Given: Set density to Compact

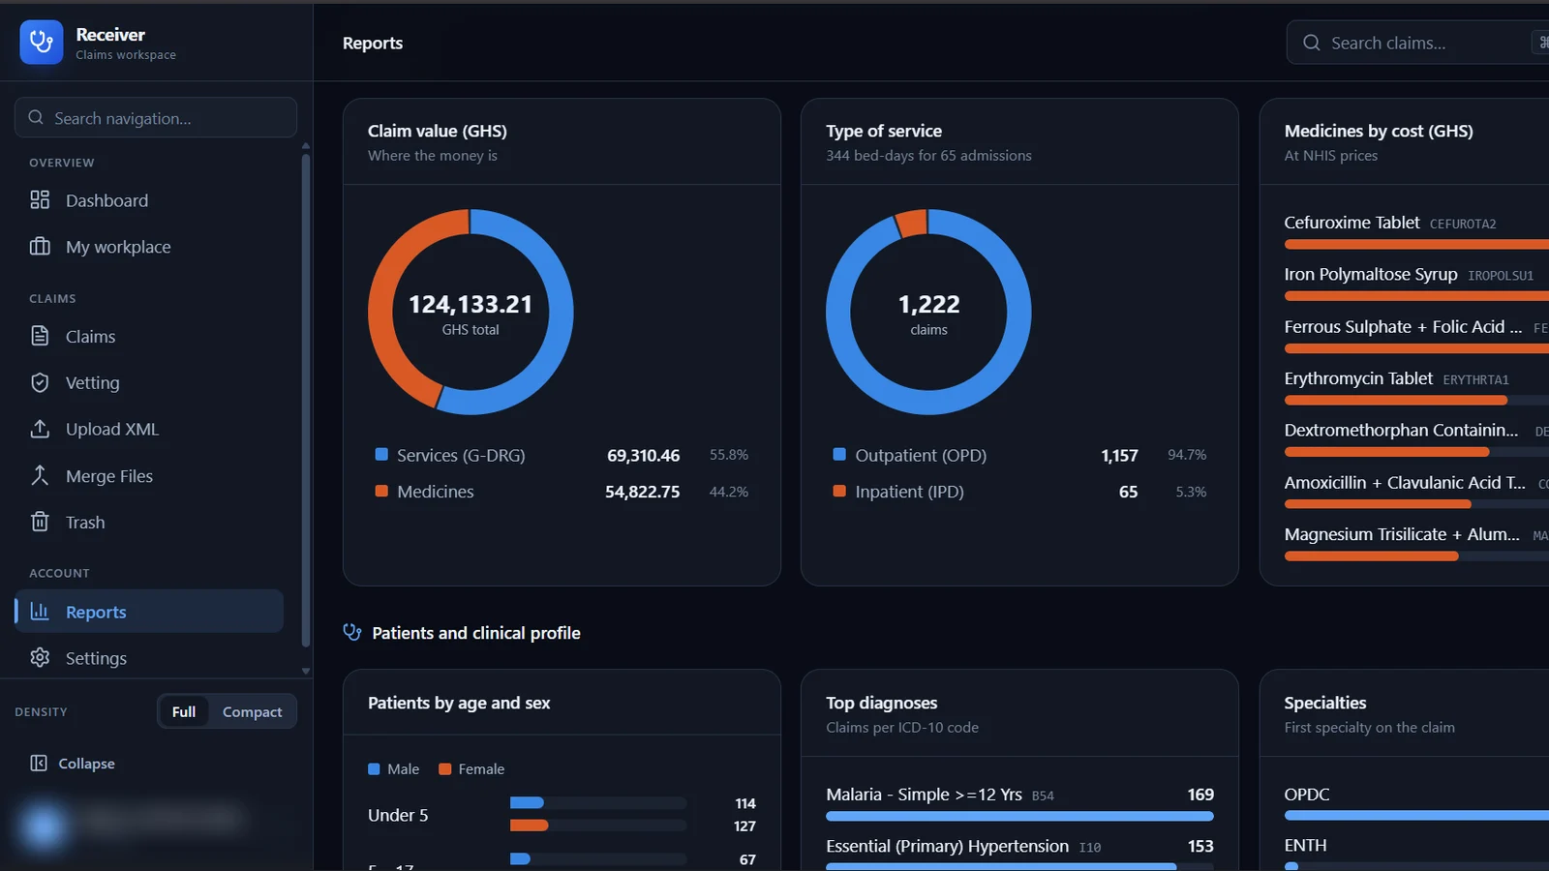Looking at the screenshot, I should 253,711.
